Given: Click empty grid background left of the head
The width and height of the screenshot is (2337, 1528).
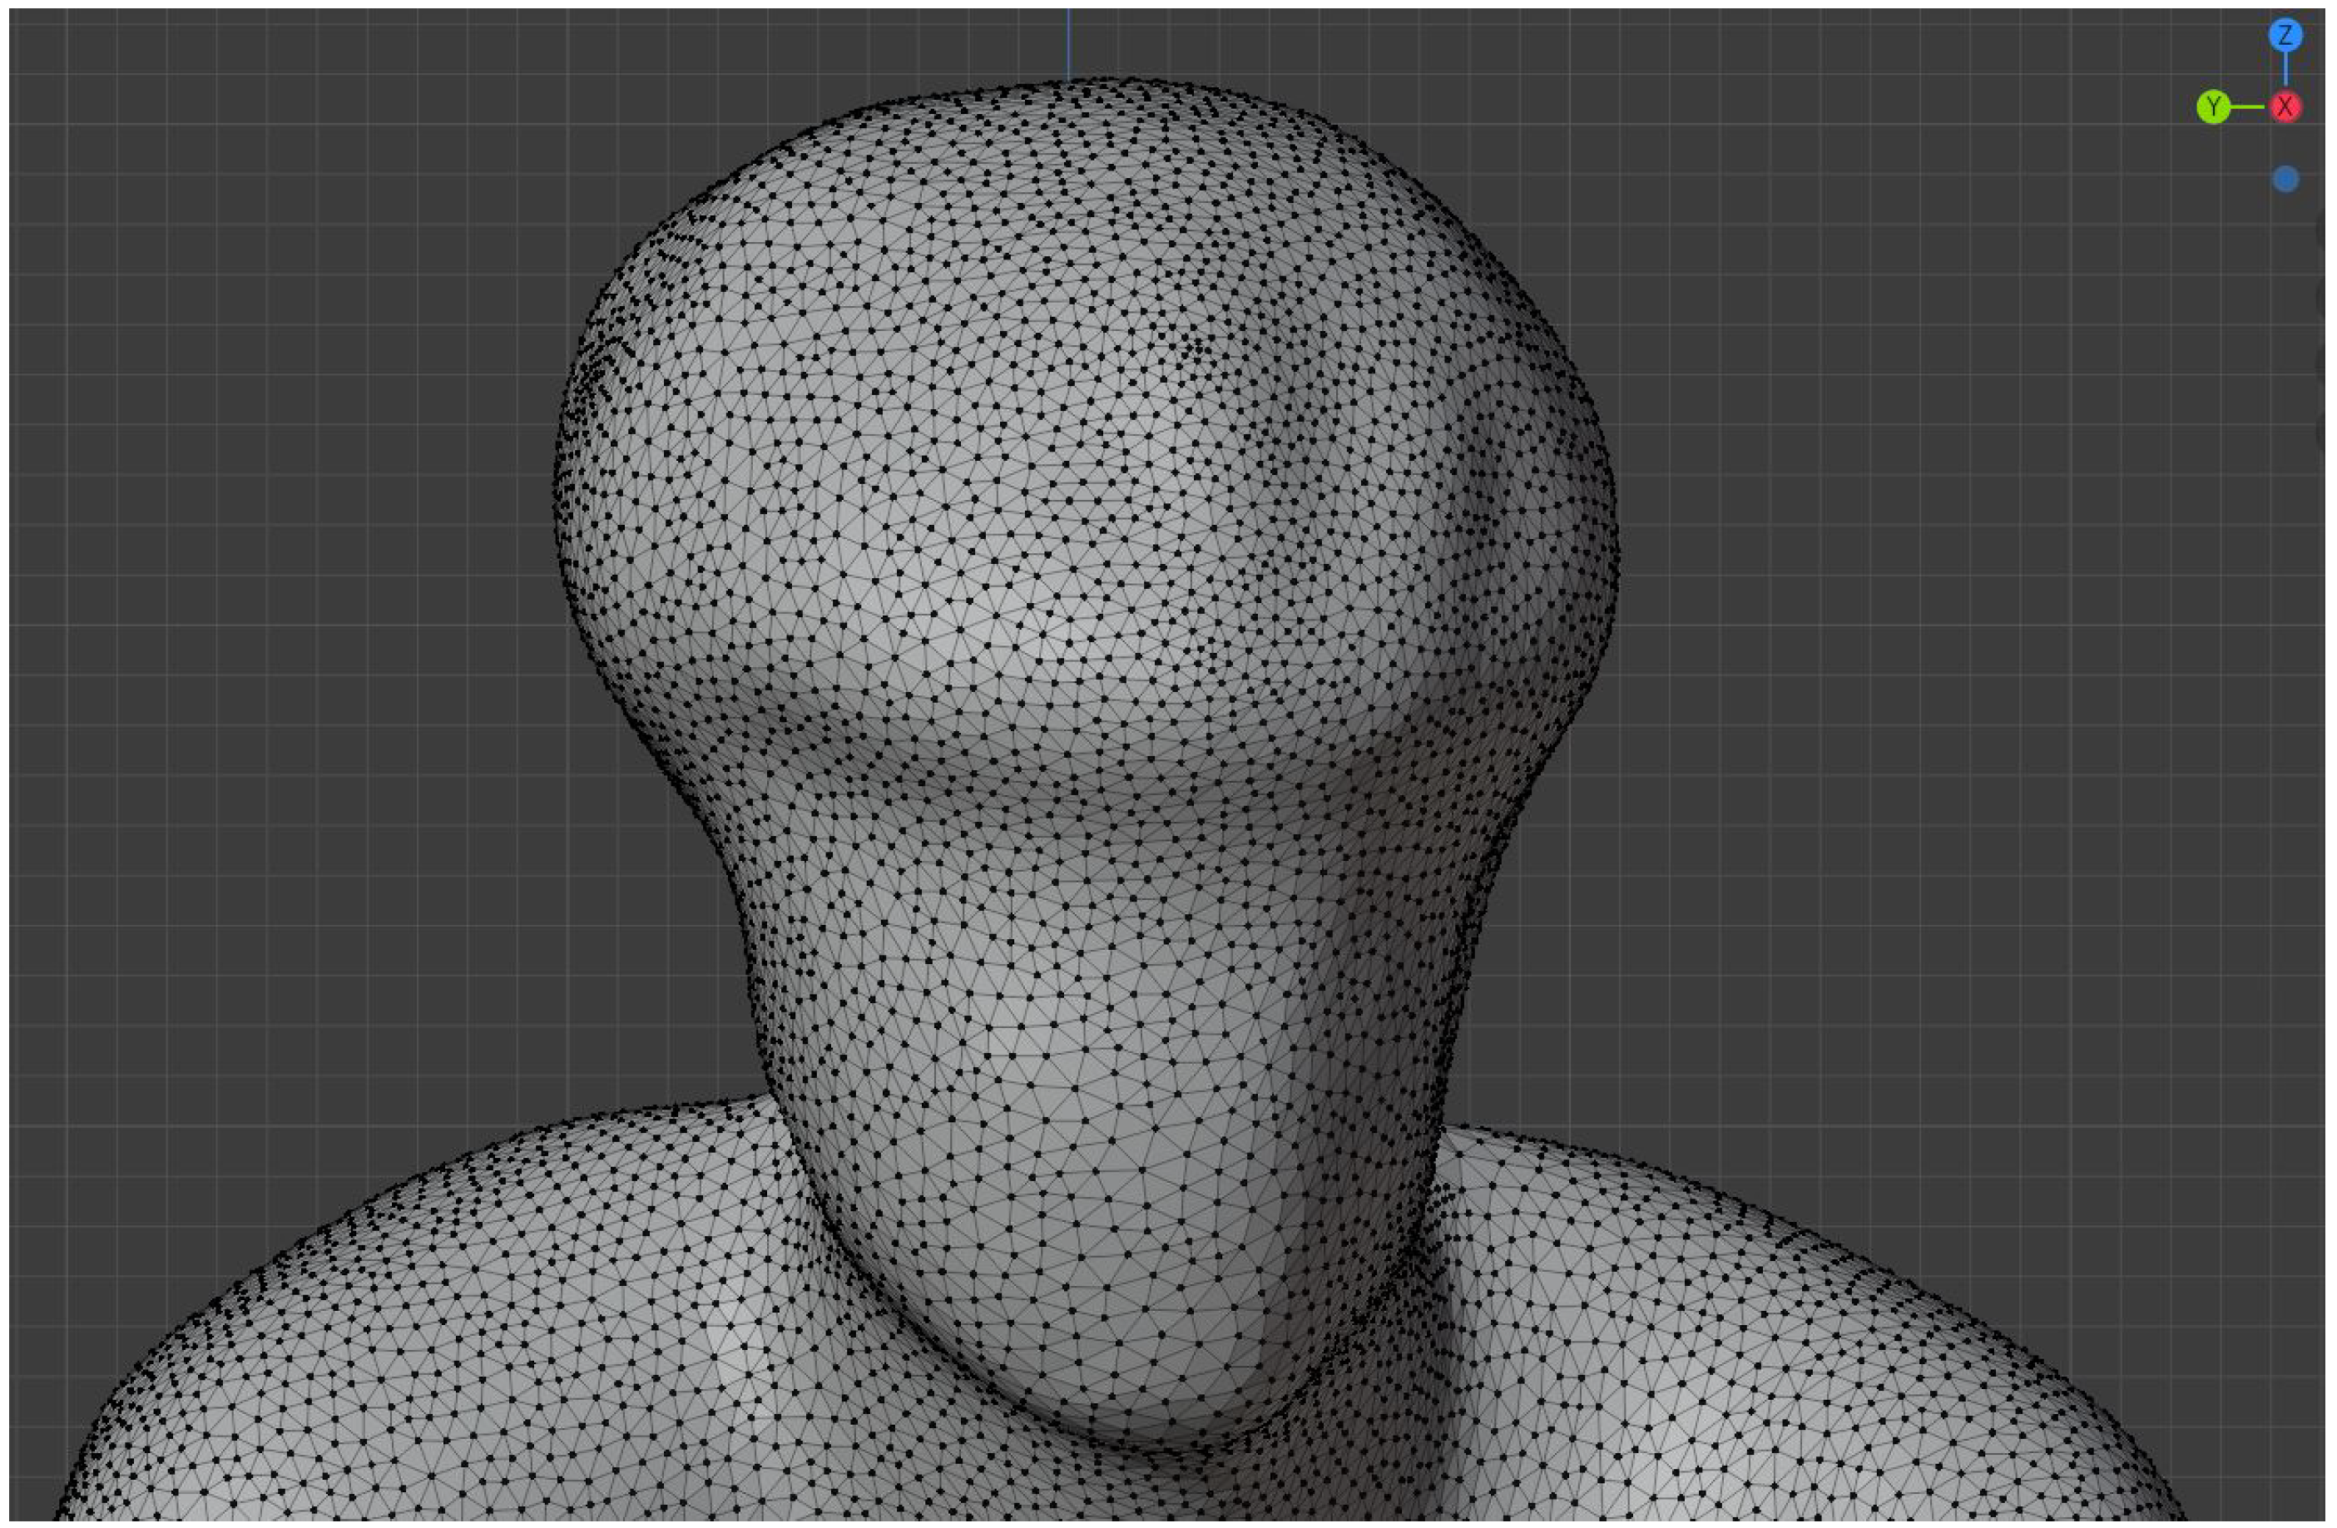Looking at the screenshot, I should 295,491.
